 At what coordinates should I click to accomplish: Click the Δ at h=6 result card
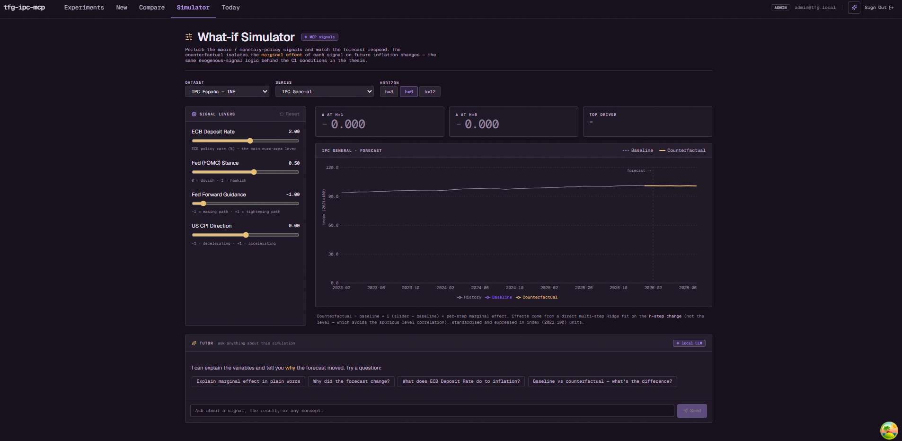tap(513, 122)
